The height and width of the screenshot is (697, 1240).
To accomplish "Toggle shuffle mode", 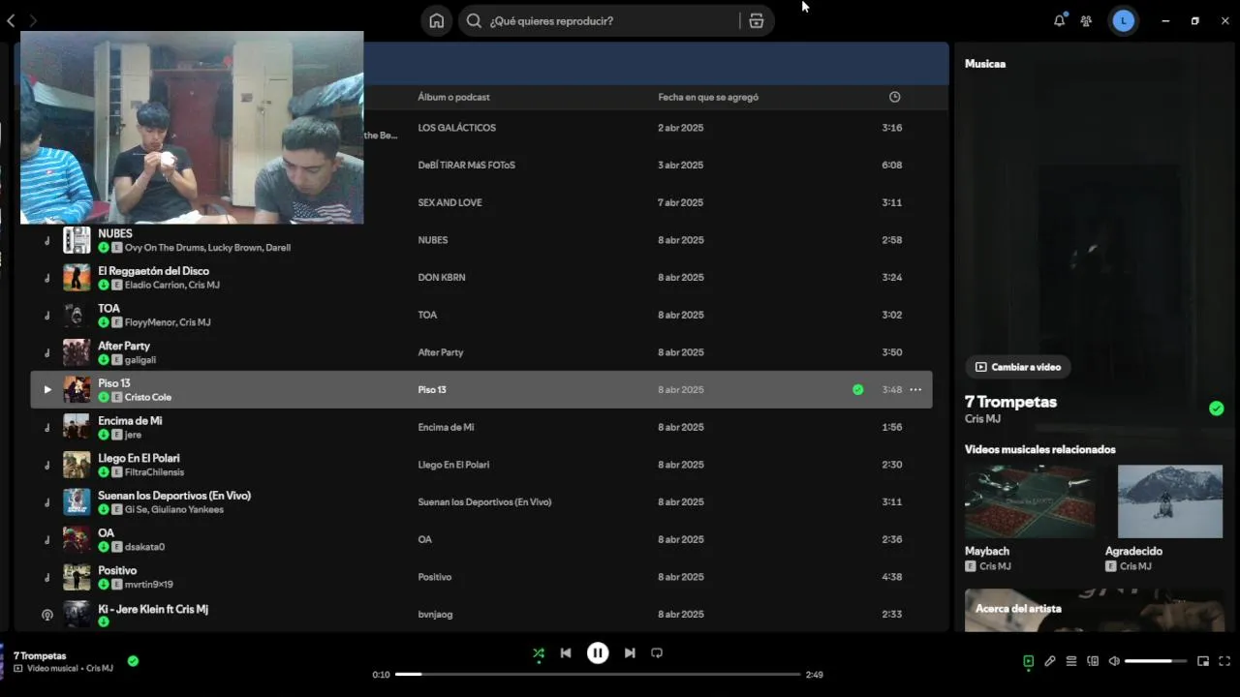I will click(539, 653).
